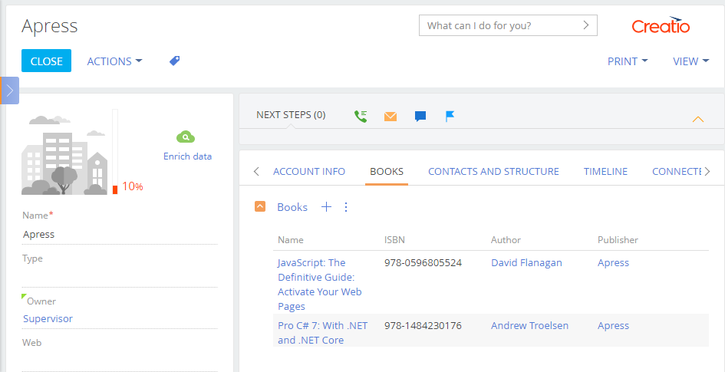Edit the Name field containing Apress
Image resolution: width=725 pixels, height=372 pixels.
pyautogui.click(x=120, y=234)
